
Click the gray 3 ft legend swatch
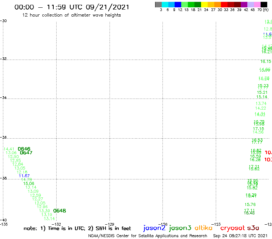click(x=158, y=4)
